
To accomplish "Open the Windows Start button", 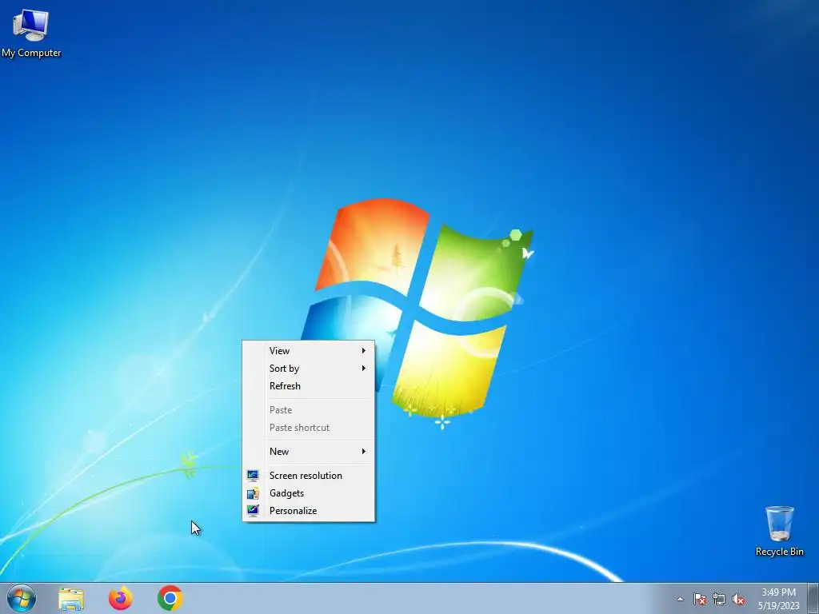I will pyautogui.click(x=22, y=598).
